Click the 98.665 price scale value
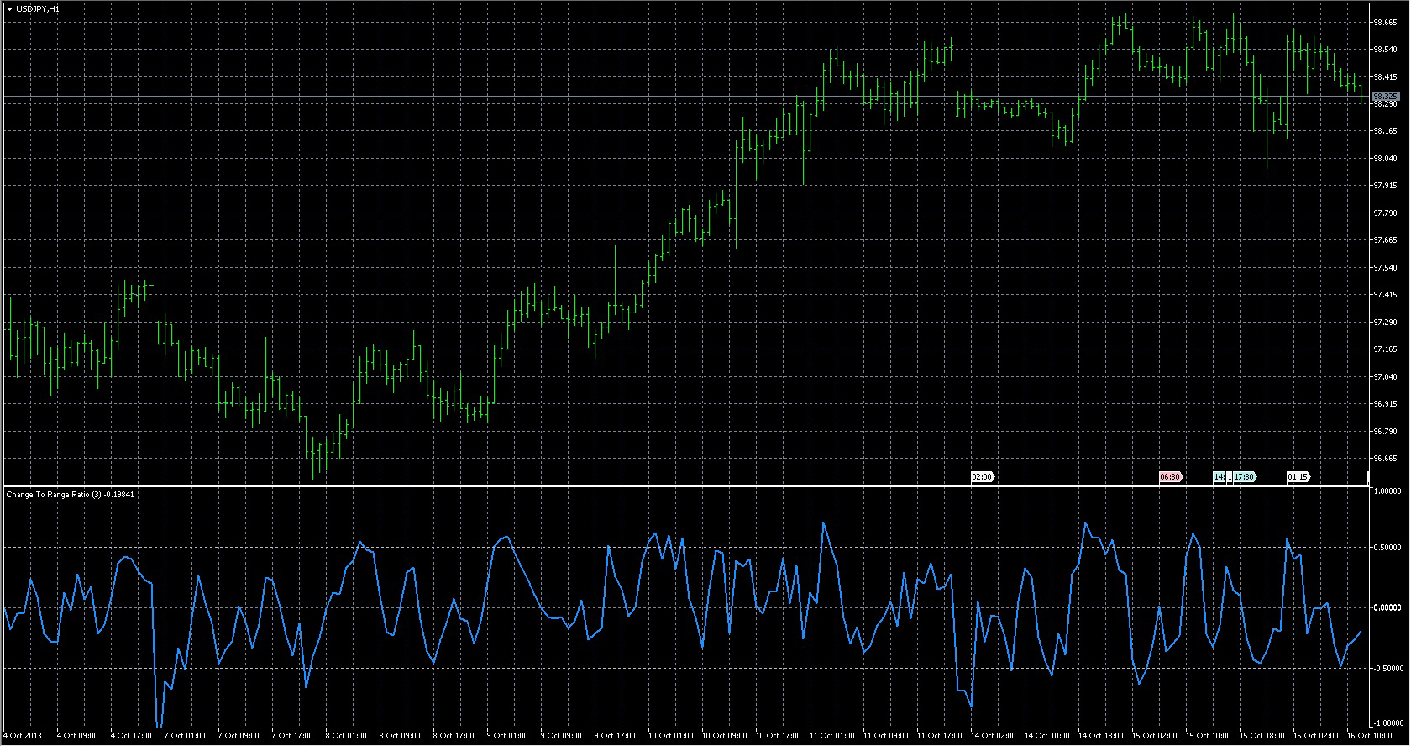This screenshot has height=746, width=1411. coord(1384,23)
